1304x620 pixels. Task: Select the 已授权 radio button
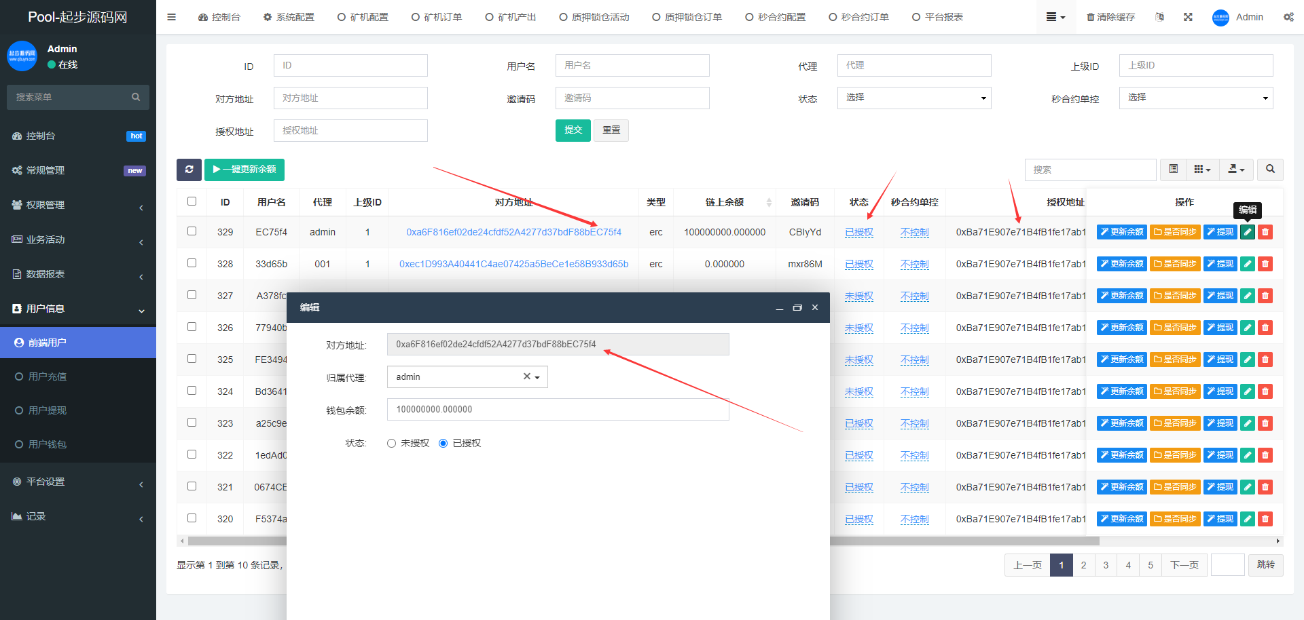point(443,444)
